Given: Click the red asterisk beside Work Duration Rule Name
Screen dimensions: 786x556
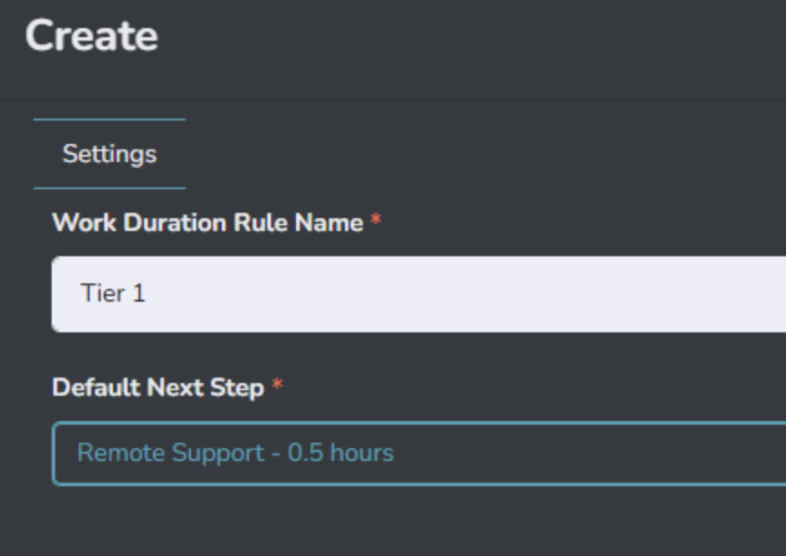Looking at the screenshot, I should [376, 221].
